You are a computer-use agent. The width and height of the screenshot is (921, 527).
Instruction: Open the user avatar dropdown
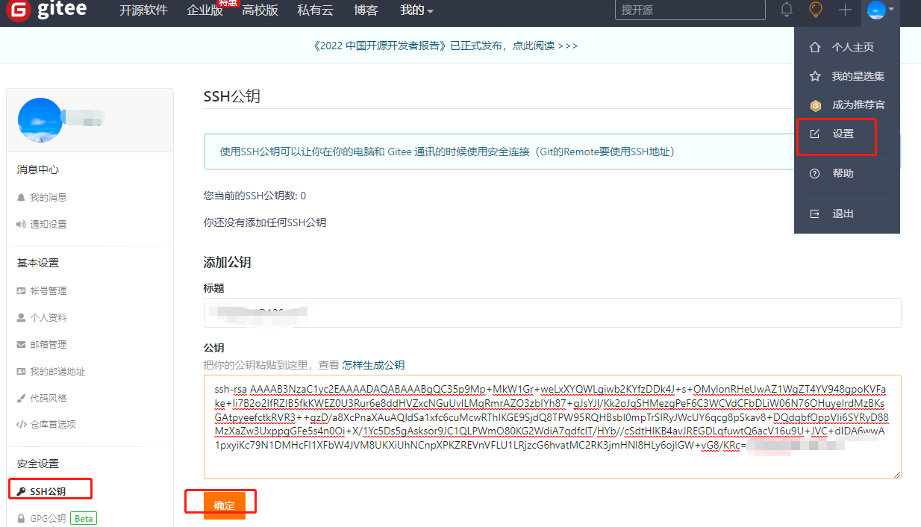pos(881,10)
